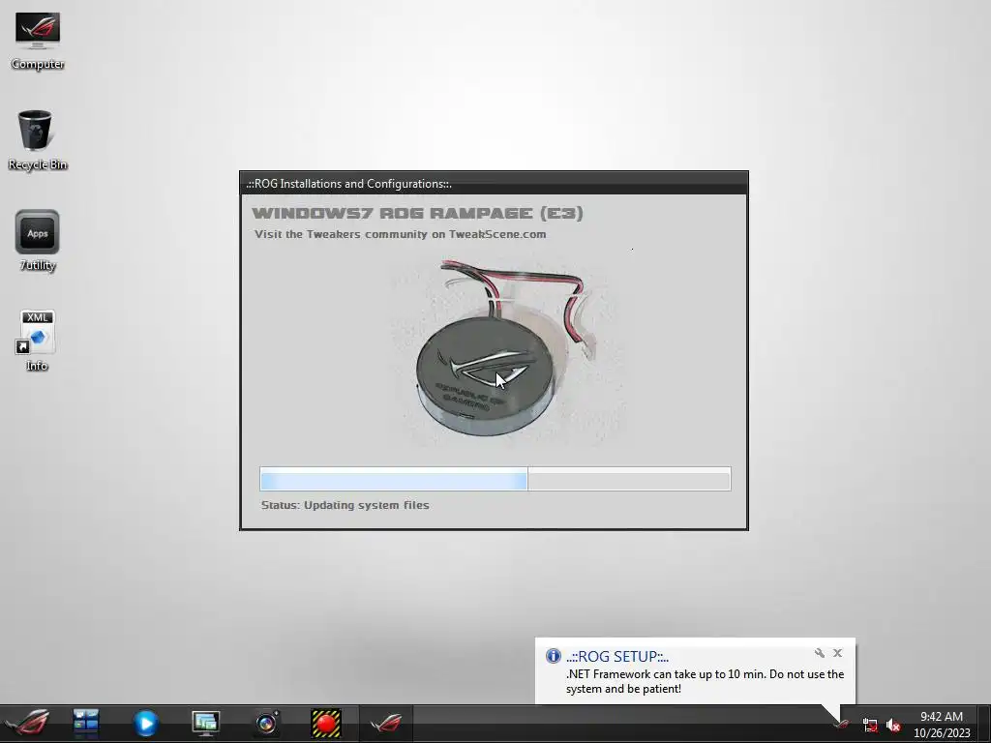Click the Status: Updating system files text
Image resolution: width=991 pixels, height=743 pixels.
pos(345,505)
